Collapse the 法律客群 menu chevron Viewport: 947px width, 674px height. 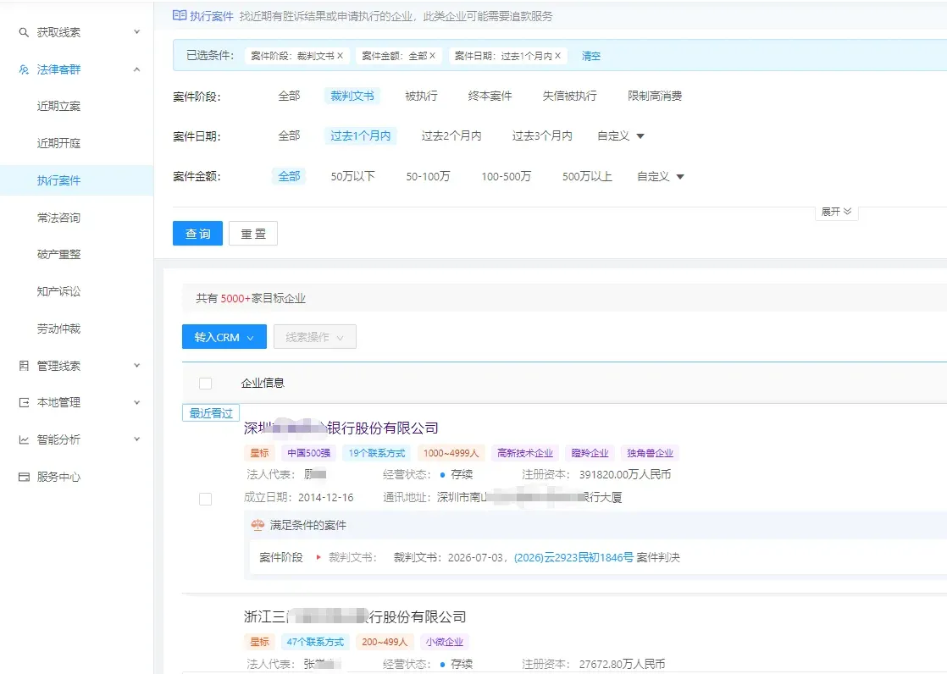(x=137, y=69)
